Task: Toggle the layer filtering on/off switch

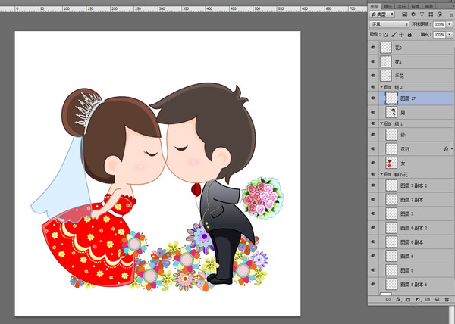Action: point(450,14)
